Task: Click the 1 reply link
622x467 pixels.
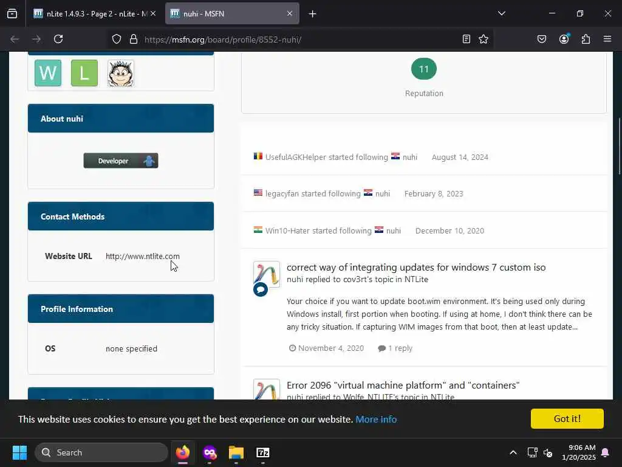Action: 395,348
